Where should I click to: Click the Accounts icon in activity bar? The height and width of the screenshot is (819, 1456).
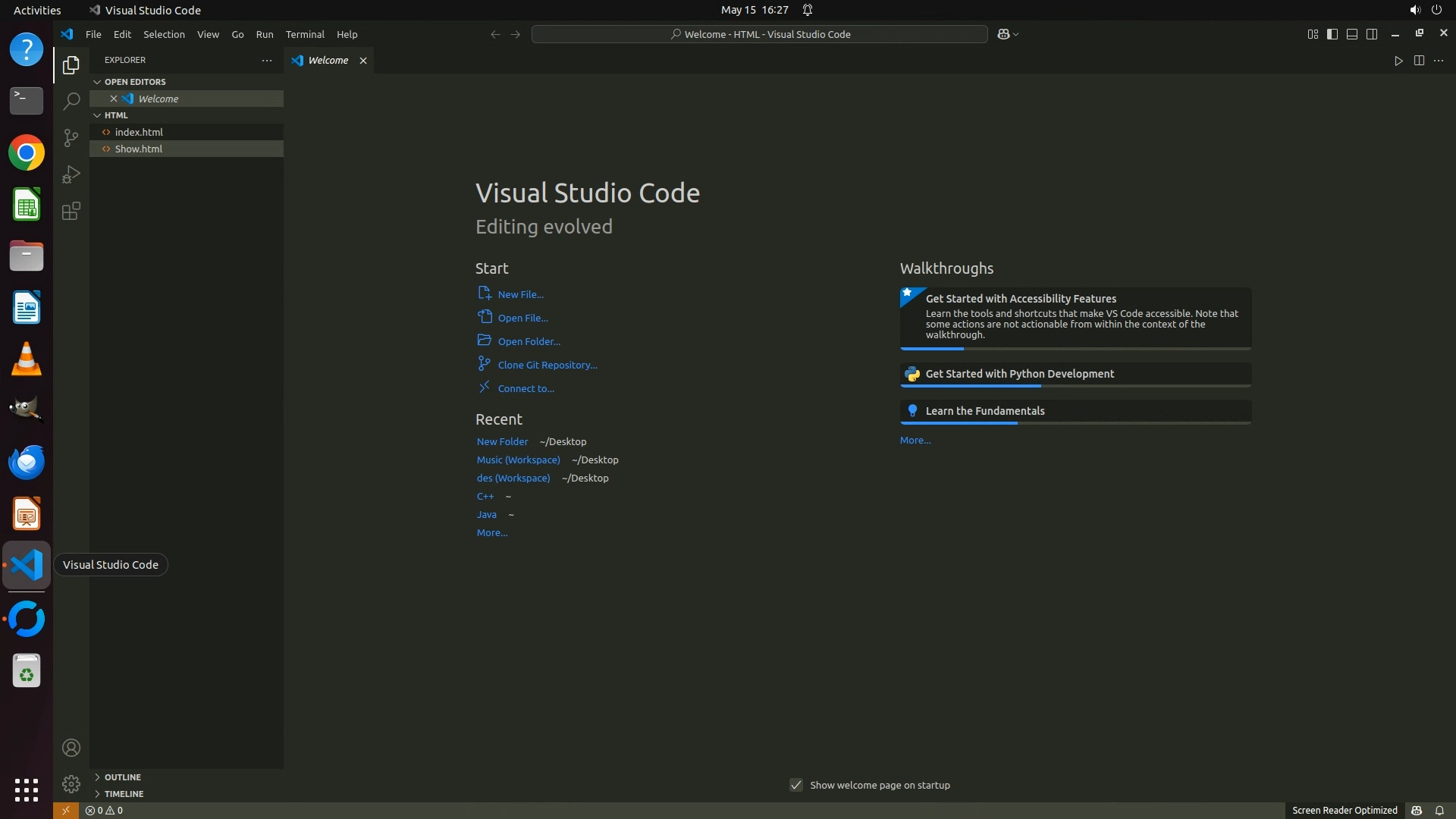coord(71,748)
